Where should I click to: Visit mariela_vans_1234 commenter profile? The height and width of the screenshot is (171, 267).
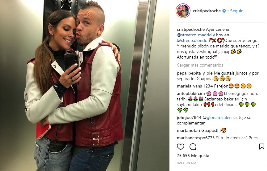[195, 86]
